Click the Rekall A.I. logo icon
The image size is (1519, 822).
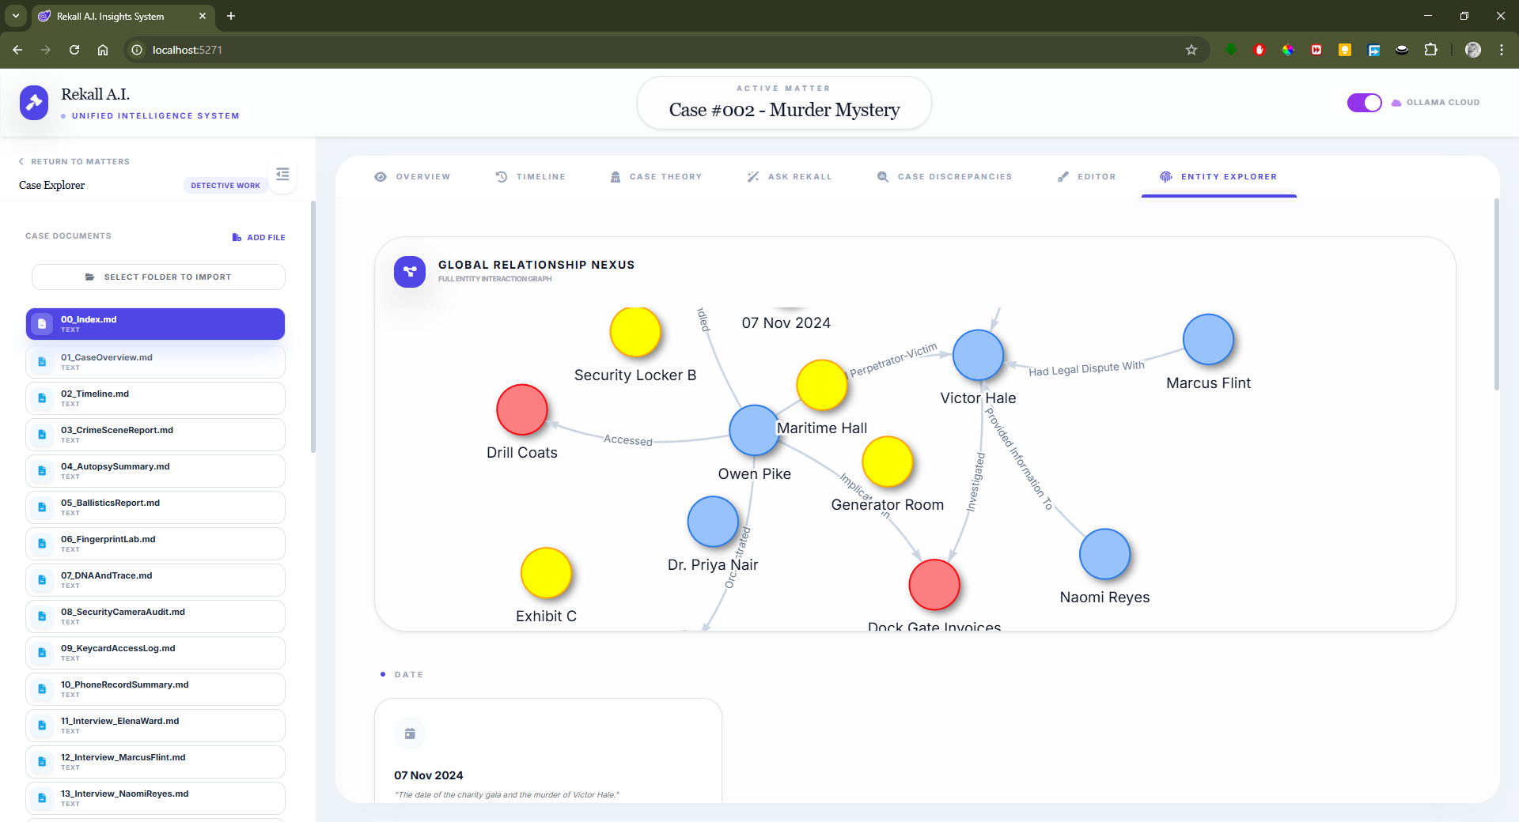(x=34, y=102)
